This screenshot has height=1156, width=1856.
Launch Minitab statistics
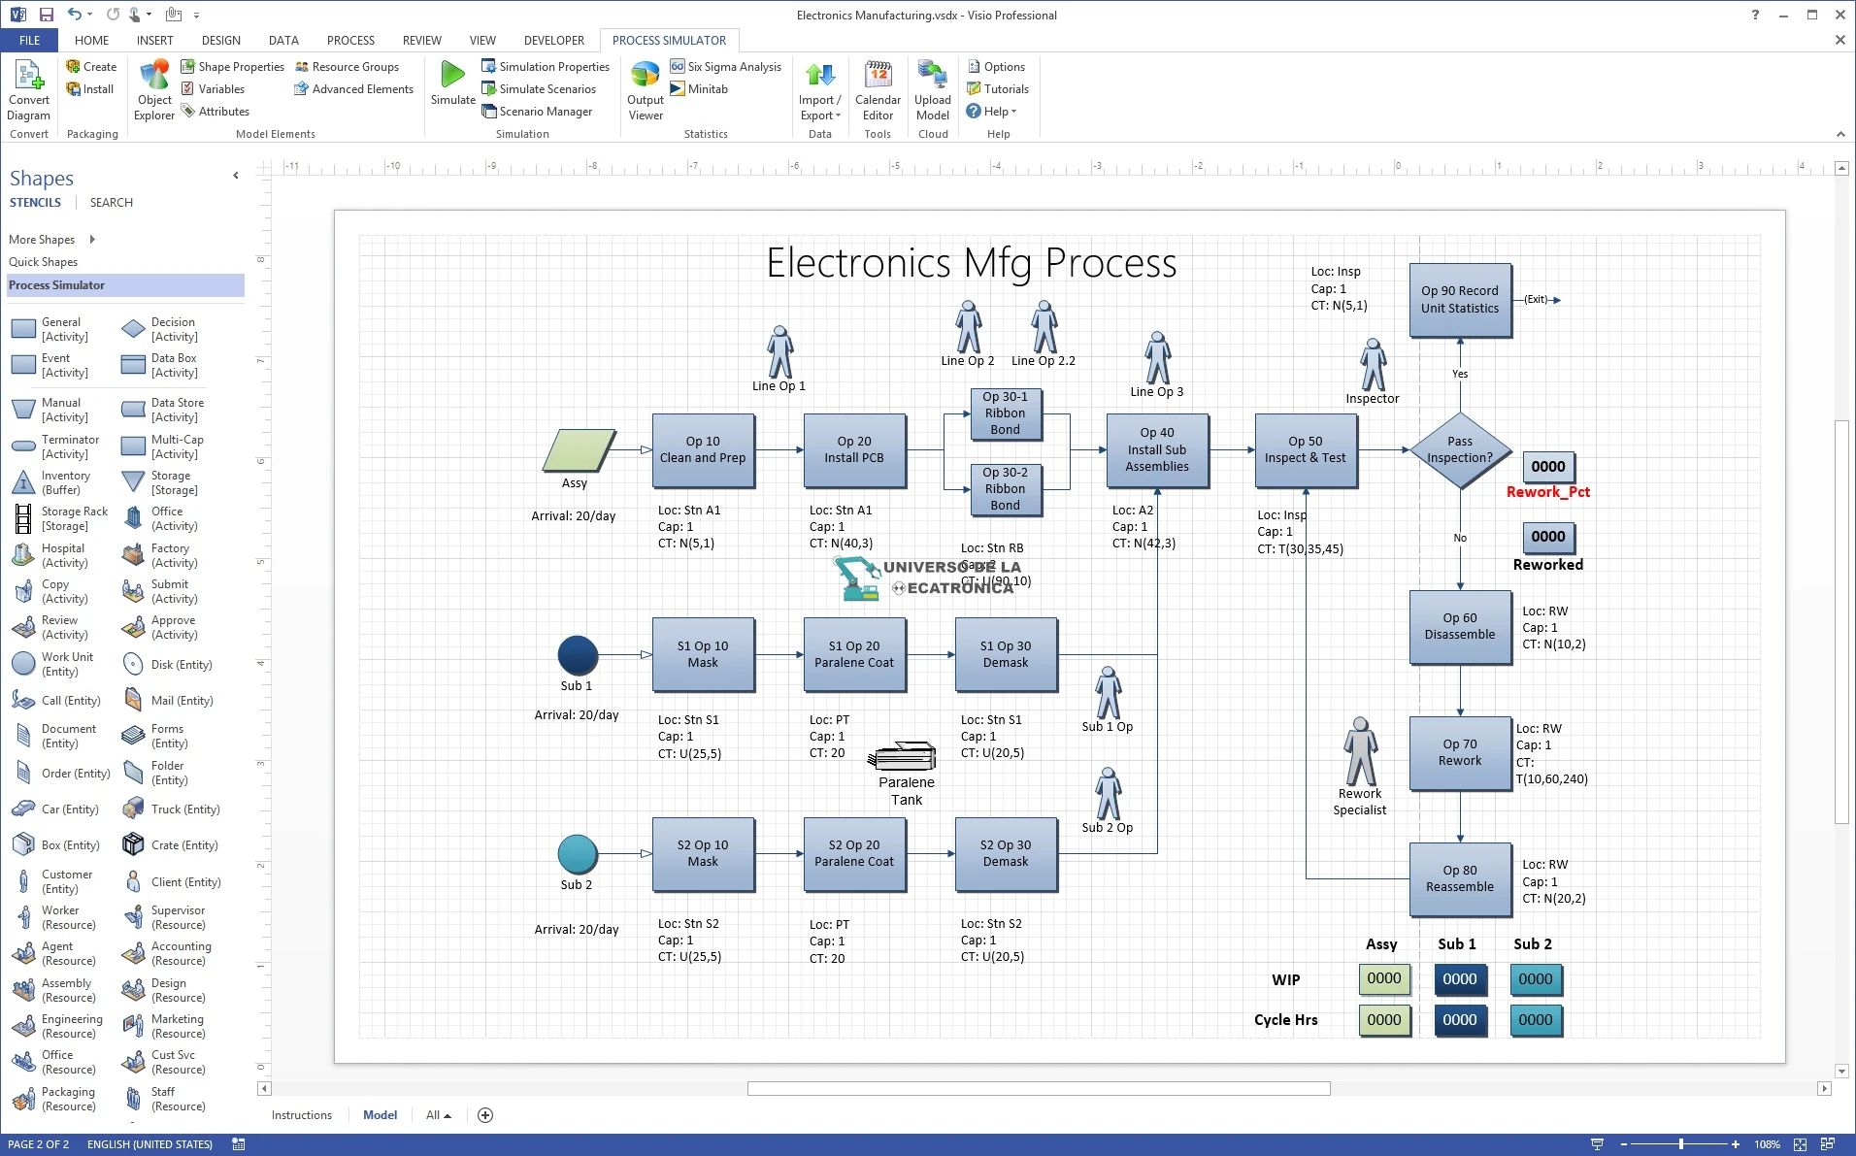click(699, 89)
